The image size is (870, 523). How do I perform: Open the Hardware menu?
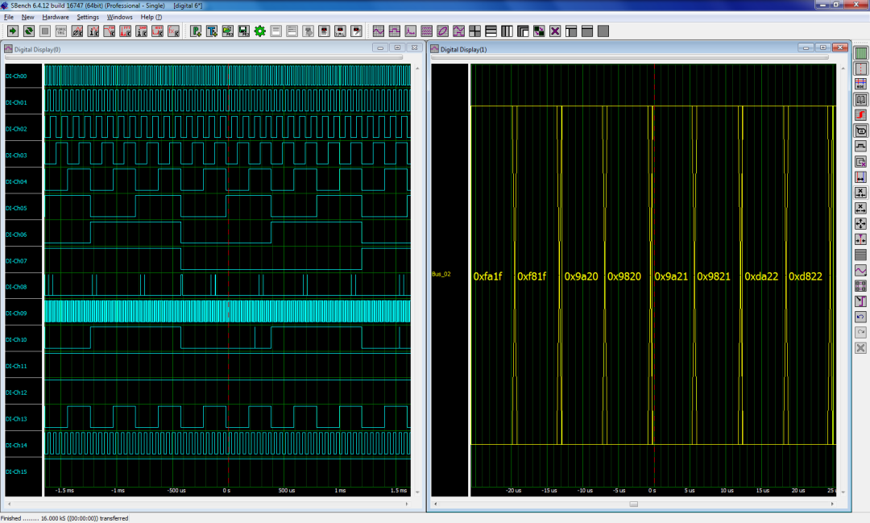coord(55,16)
